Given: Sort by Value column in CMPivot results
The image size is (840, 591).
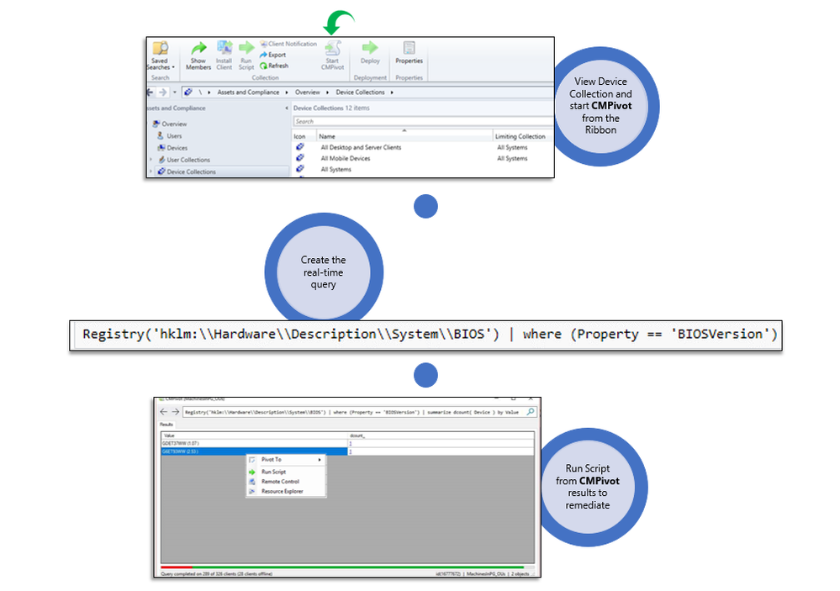Looking at the screenshot, I should coord(255,435).
